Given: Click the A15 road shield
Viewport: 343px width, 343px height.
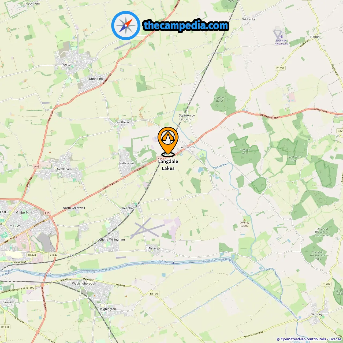Looking at the screenshot, I should (47, 213).
